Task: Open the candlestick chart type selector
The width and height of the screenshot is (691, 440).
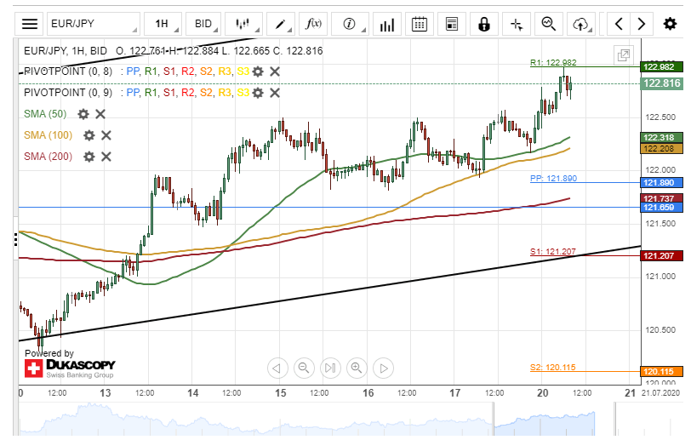Action: [245, 24]
